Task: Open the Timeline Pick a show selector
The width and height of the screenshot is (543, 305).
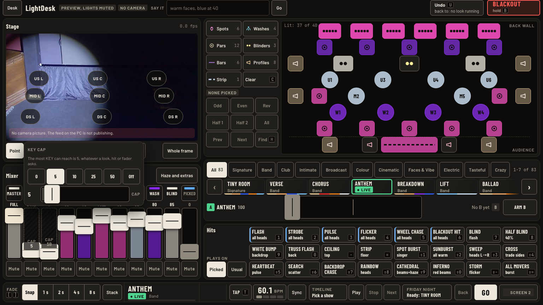Action: 328,292
